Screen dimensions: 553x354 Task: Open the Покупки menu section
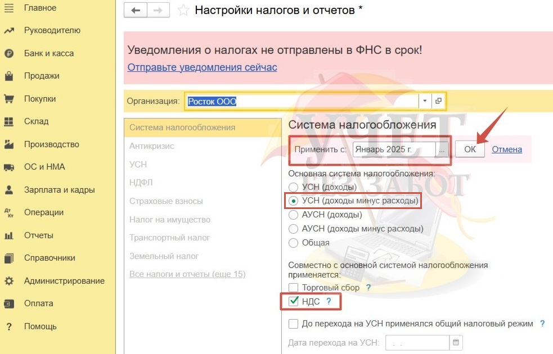coord(40,99)
